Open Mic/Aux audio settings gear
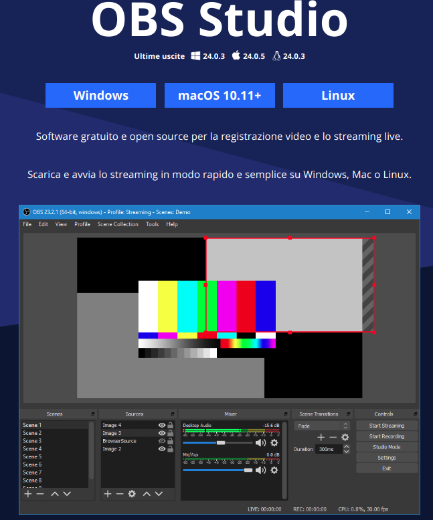Screen dimensions: 433x520 click(x=274, y=470)
